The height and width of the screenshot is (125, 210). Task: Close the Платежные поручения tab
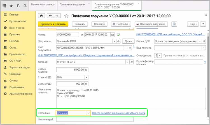pyautogui.click(x=89, y=4)
